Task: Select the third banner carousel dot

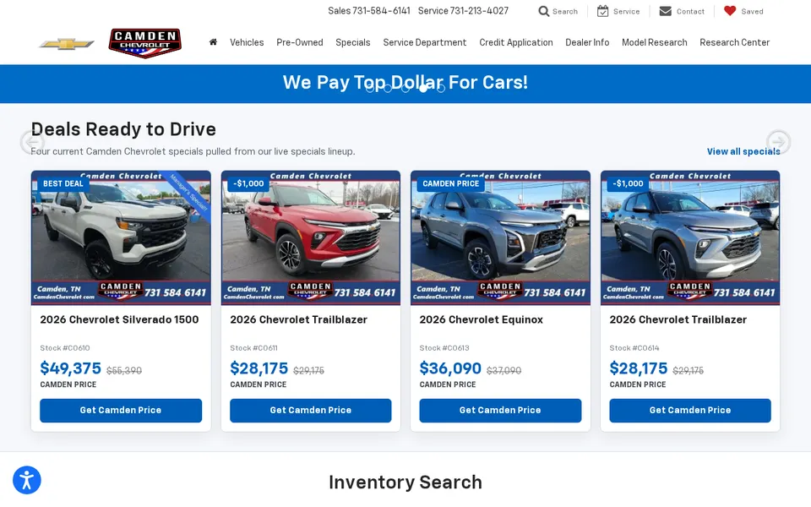Action: [x=405, y=89]
